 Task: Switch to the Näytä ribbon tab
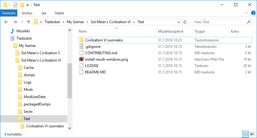(59, 13)
